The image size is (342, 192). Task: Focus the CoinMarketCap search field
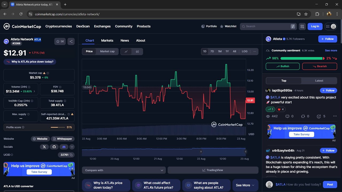268,26
